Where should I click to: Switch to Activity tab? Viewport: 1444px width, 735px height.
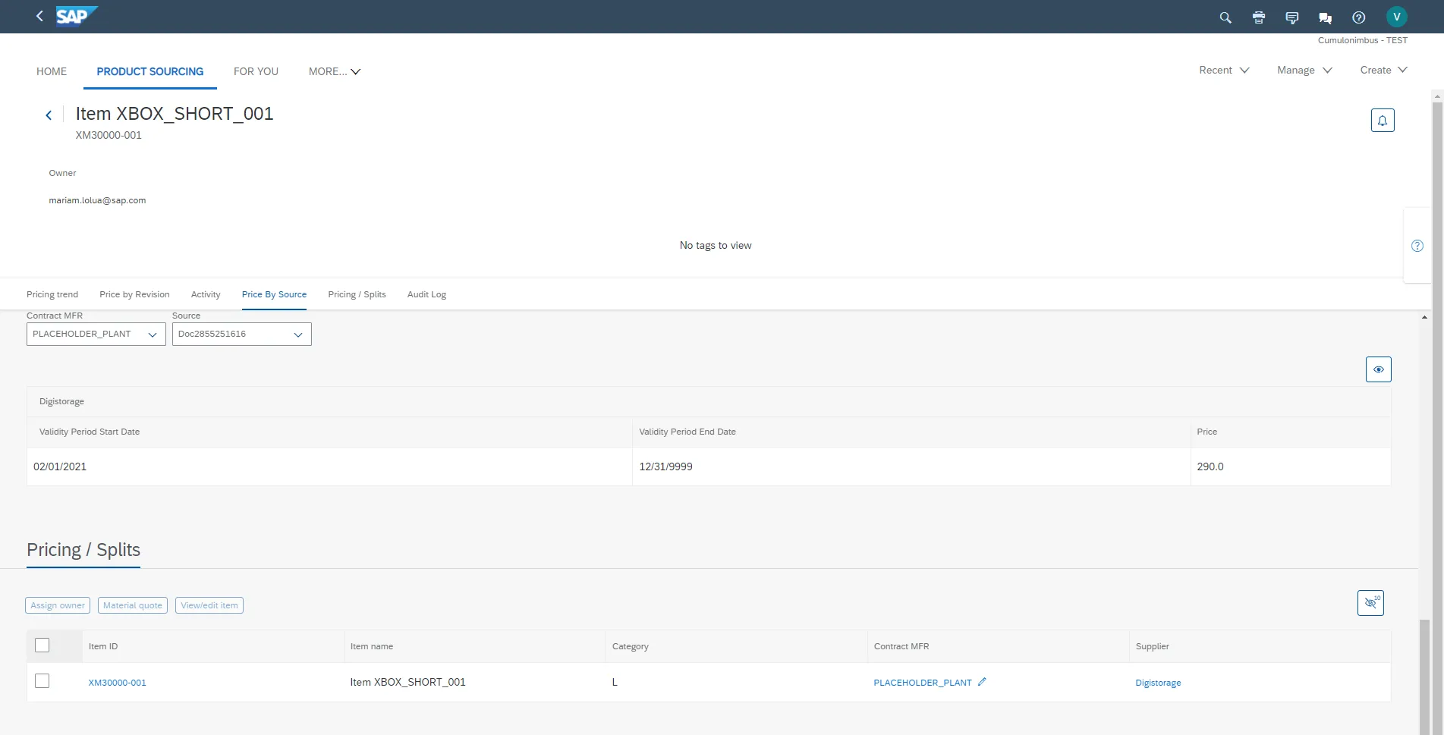(206, 294)
